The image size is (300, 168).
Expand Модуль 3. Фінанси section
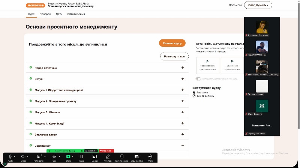[183, 112]
